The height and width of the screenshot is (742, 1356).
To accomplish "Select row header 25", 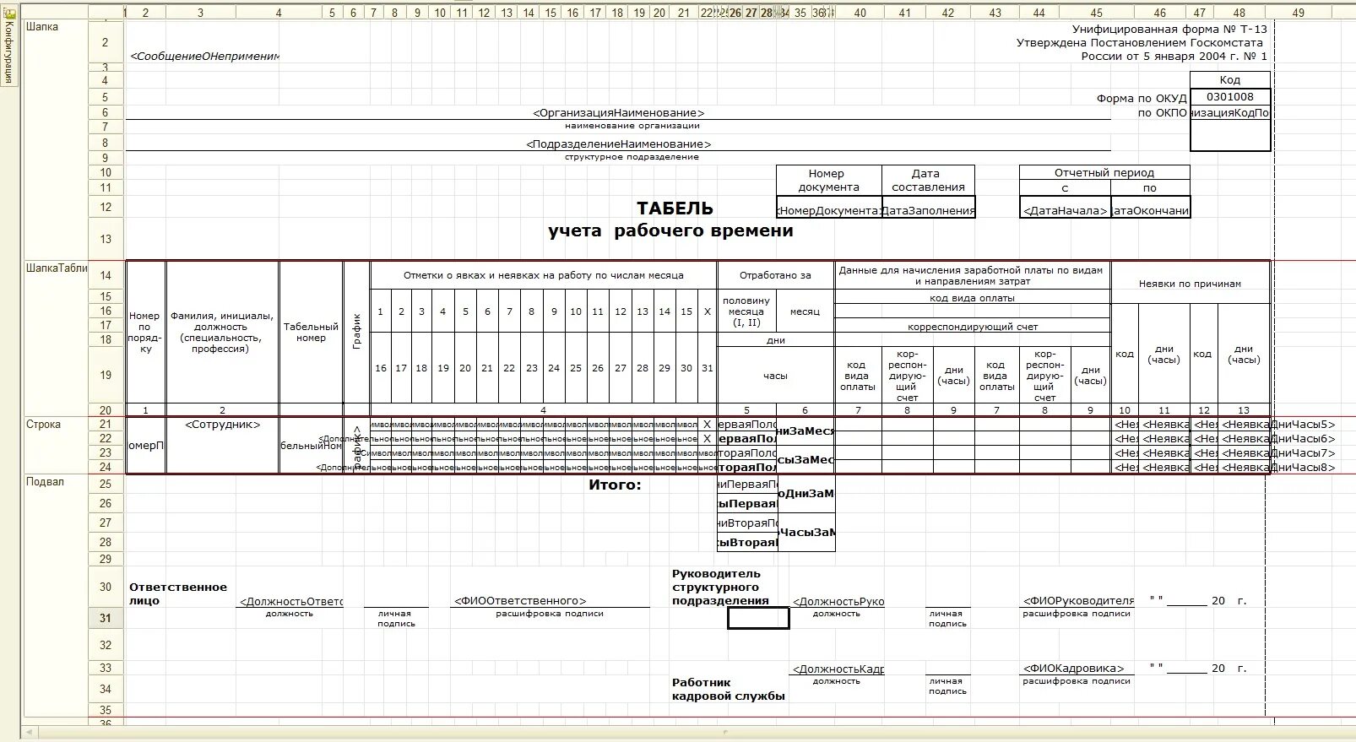I will [x=106, y=484].
